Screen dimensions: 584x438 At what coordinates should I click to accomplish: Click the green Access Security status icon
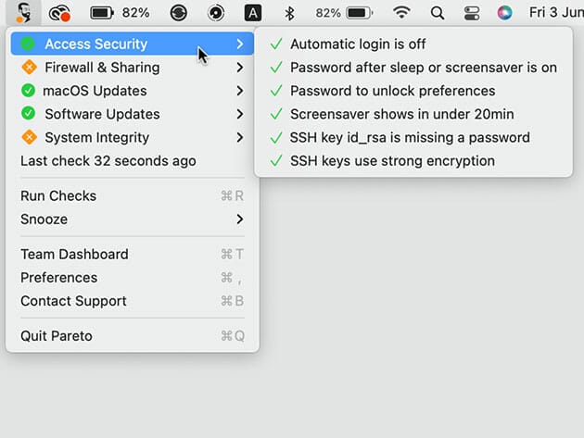click(x=28, y=44)
